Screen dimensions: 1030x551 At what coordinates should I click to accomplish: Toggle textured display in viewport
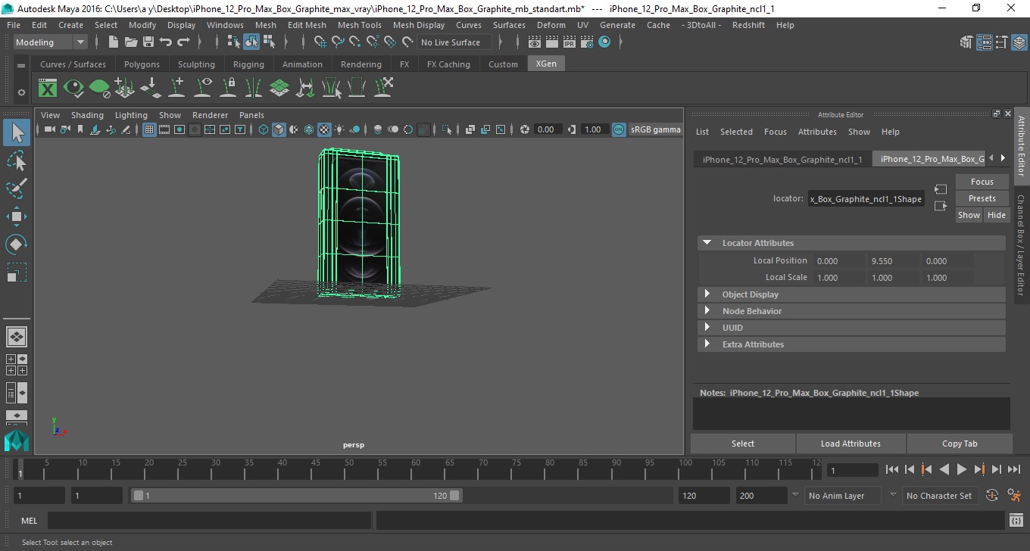click(324, 130)
